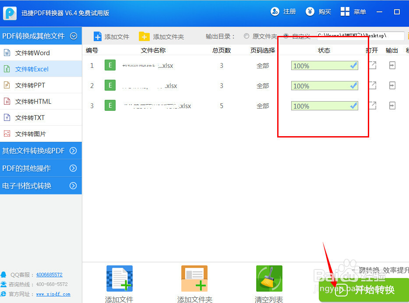Click the yen purchase icon
The height and width of the screenshot is (303, 409).
tap(310, 12)
